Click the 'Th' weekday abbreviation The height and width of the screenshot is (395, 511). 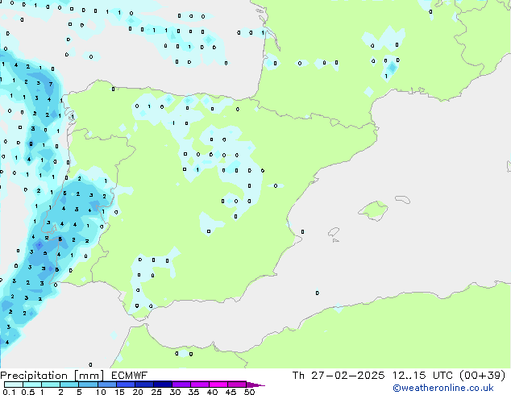[298, 376]
